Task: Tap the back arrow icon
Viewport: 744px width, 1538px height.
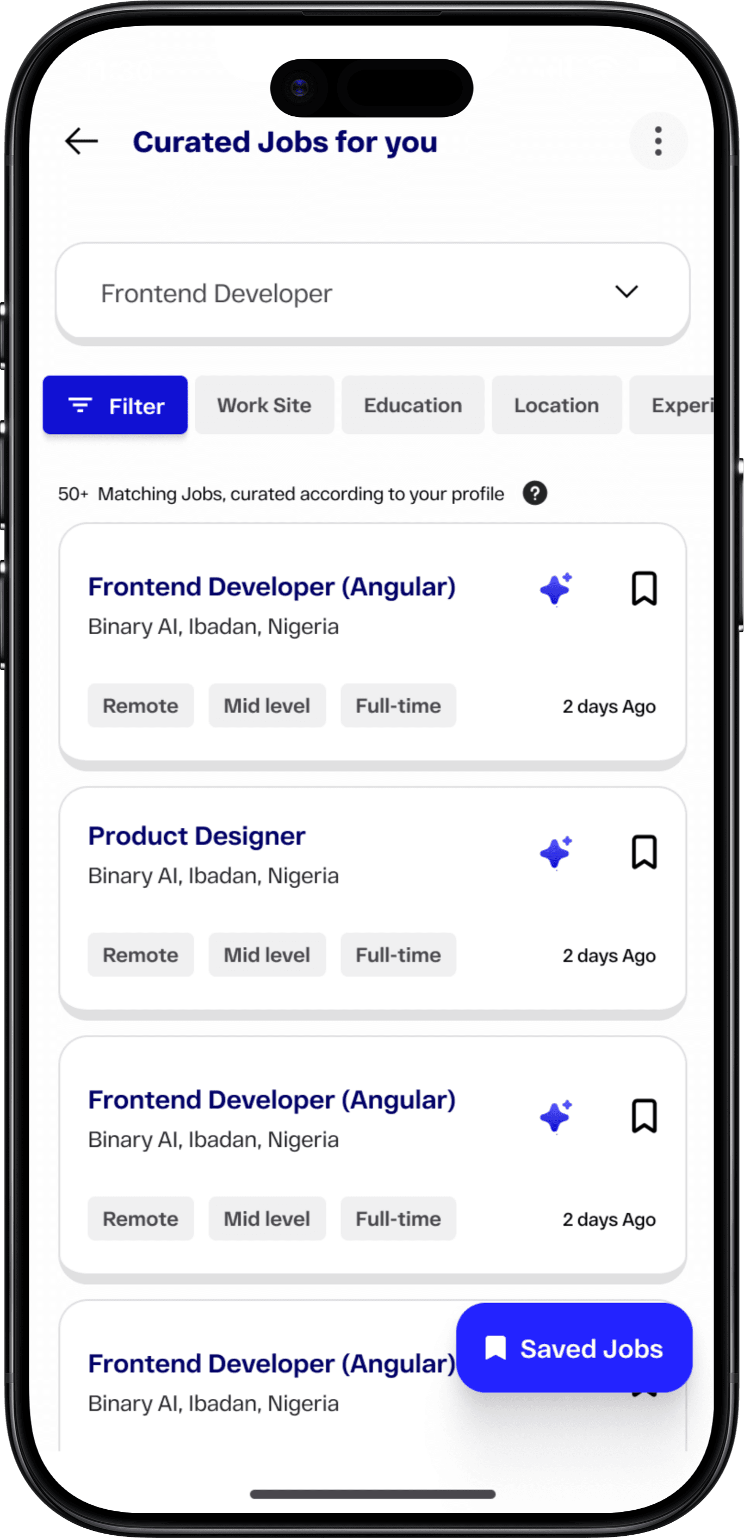Action: pyautogui.click(x=81, y=141)
